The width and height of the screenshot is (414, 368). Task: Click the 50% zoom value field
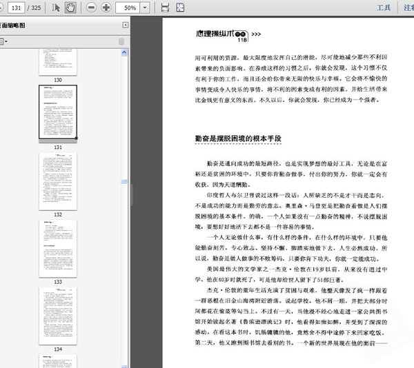128,8
